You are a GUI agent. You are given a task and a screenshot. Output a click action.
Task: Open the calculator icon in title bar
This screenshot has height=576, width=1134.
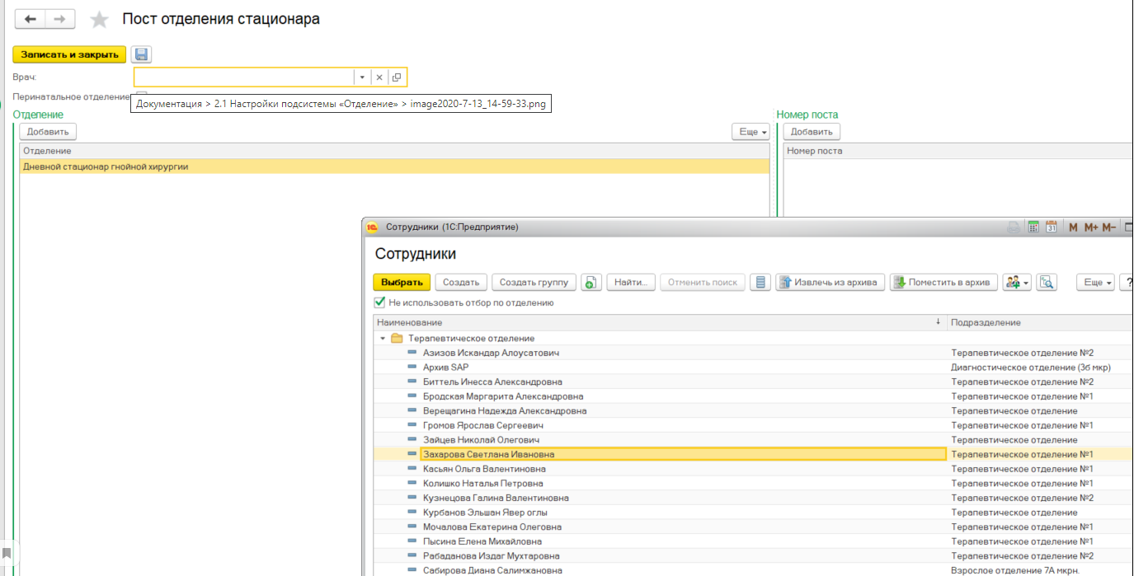pyautogui.click(x=1033, y=227)
